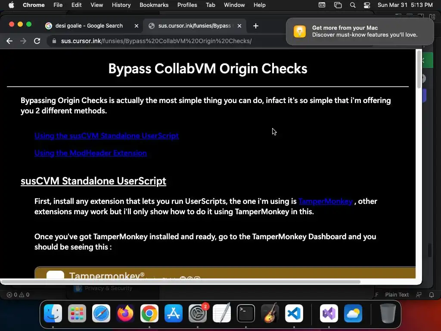This screenshot has height=331, width=441.
Task: Open a new Chrome tab
Action: click(256, 26)
